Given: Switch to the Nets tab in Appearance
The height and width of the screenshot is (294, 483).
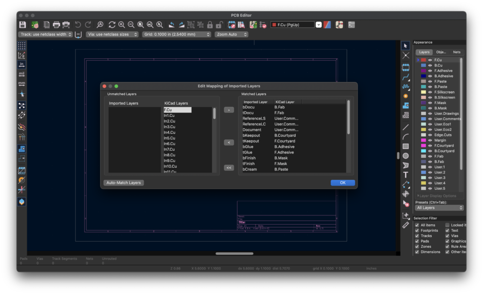Looking at the screenshot, I should tap(457, 52).
